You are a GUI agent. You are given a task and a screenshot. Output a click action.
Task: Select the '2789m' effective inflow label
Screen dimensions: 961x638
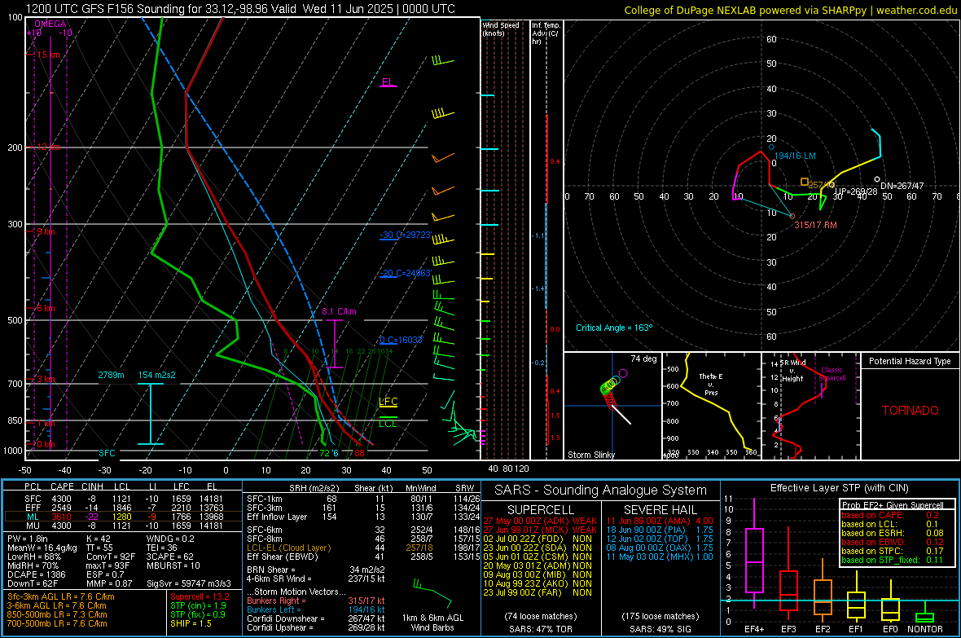111,375
